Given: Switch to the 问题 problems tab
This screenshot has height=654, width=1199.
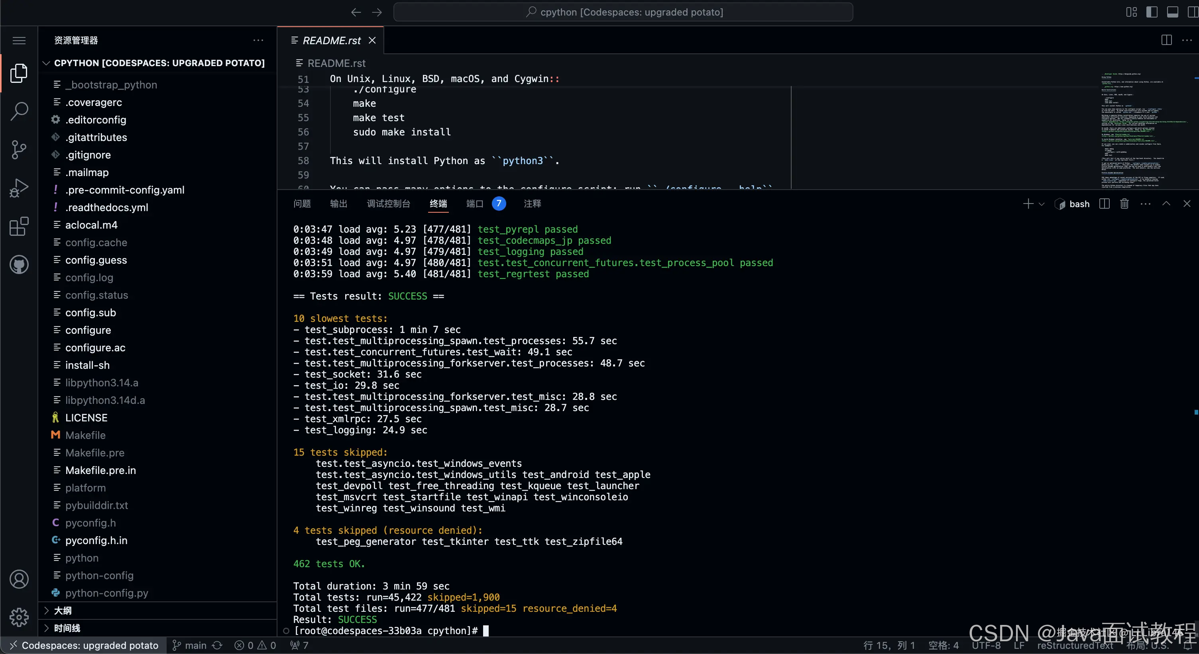Looking at the screenshot, I should click(x=302, y=204).
